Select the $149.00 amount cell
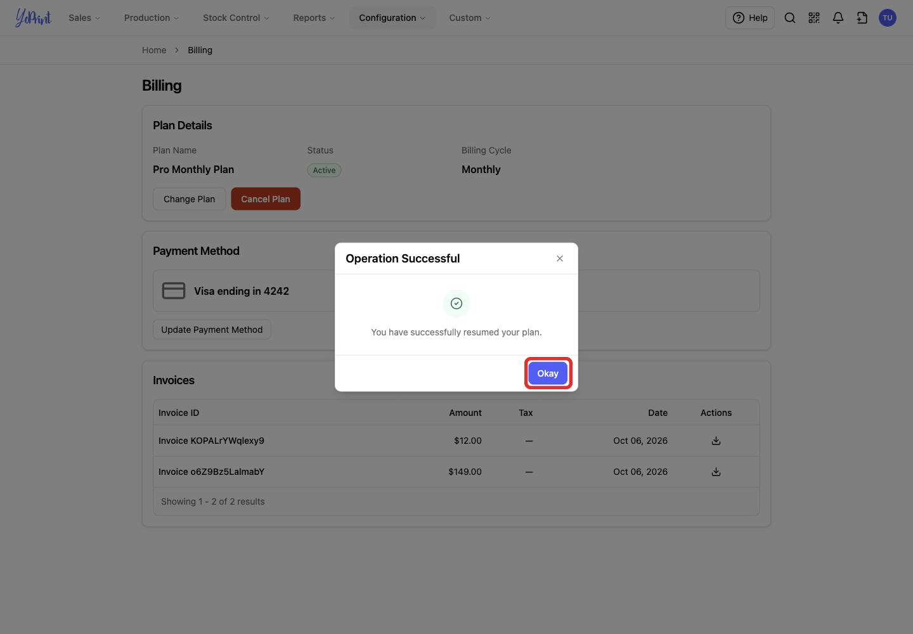Screen dimensions: 913x634 click(465, 472)
